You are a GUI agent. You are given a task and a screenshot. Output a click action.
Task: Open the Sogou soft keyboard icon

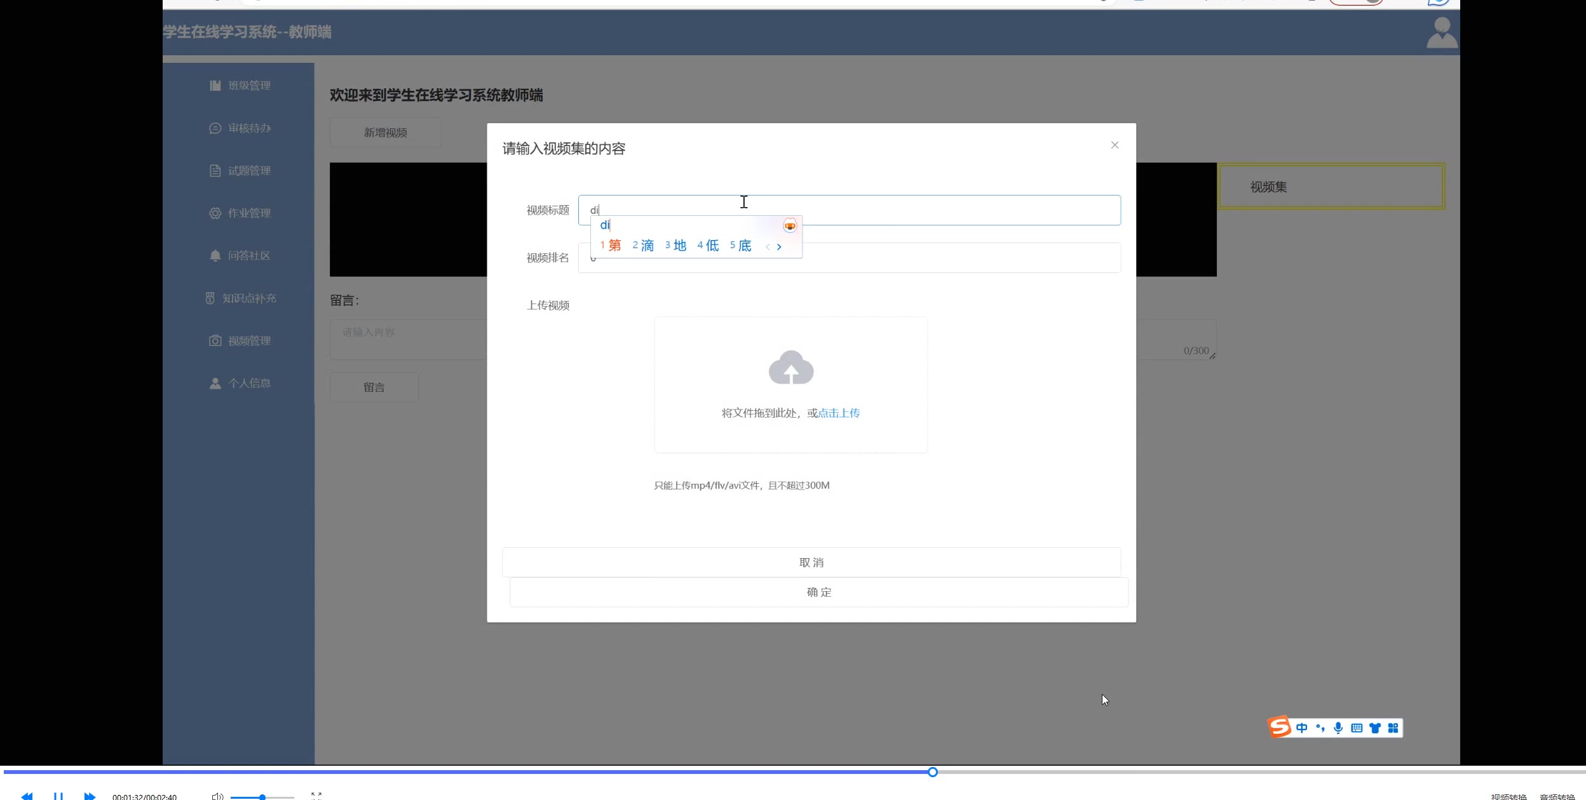[x=1357, y=728]
